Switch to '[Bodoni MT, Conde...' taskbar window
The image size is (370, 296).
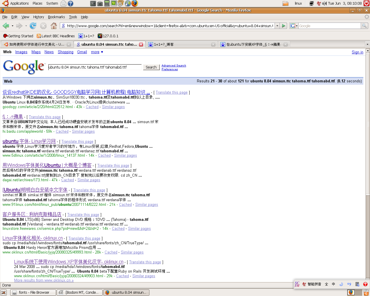[x=79, y=292]
